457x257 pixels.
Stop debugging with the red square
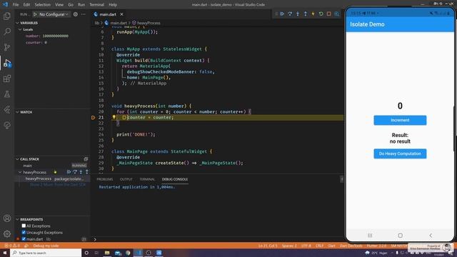[x=328, y=14]
